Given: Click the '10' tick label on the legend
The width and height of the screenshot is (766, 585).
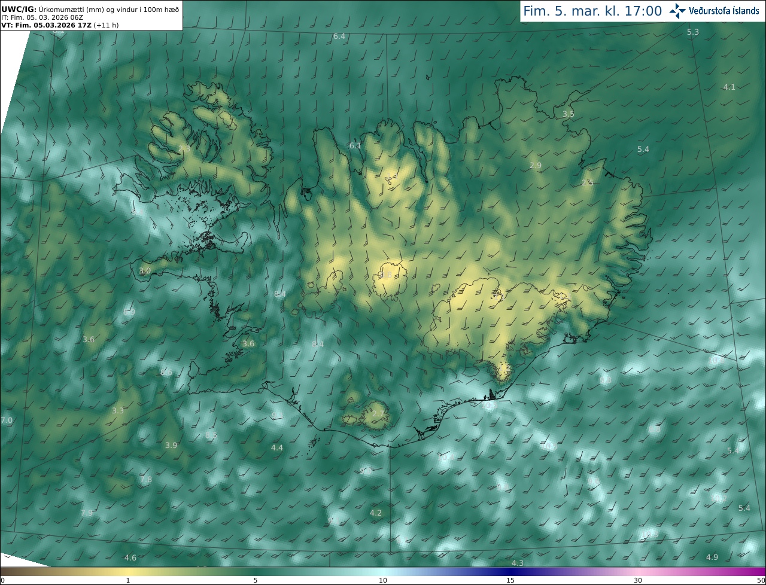Looking at the screenshot, I should coord(383,580).
